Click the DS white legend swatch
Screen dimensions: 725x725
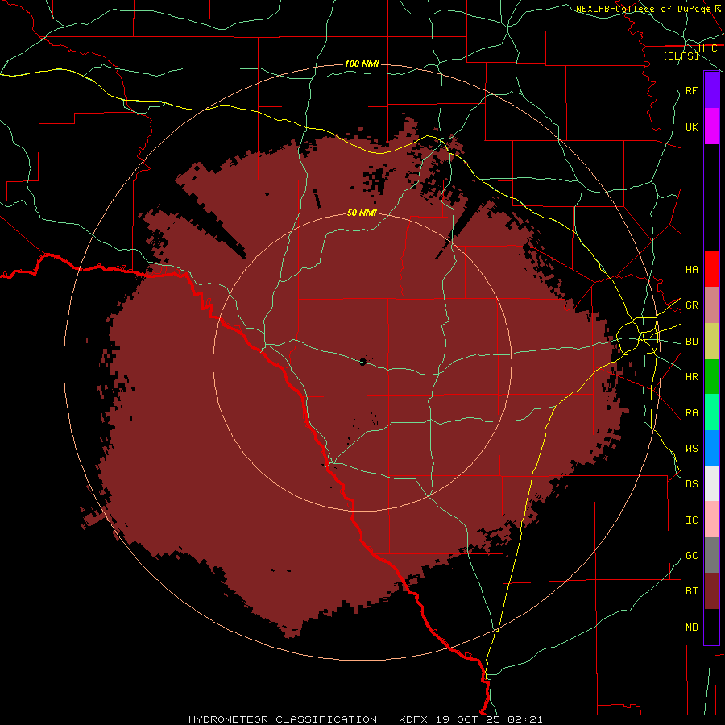click(x=711, y=483)
